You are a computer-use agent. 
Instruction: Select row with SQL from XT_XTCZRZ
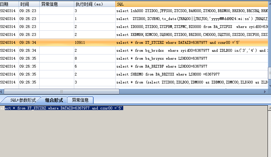pyautogui.click(x=134, y=42)
